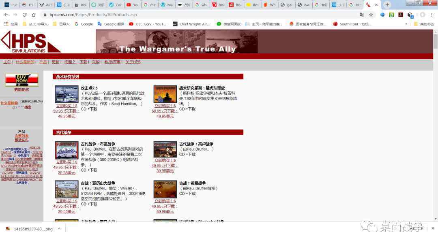Open the Chrome three-dot menu
Viewport: 438px width, 232px height.
(x=432, y=15)
